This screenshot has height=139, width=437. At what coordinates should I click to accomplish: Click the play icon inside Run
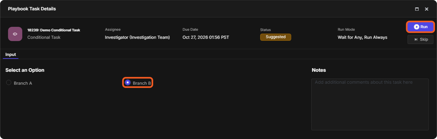[x=416, y=27]
